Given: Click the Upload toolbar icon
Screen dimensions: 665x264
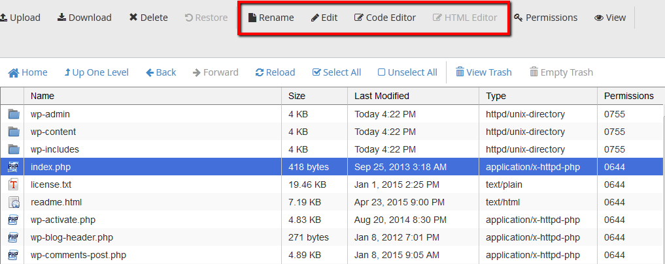Looking at the screenshot, I should coord(3,18).
